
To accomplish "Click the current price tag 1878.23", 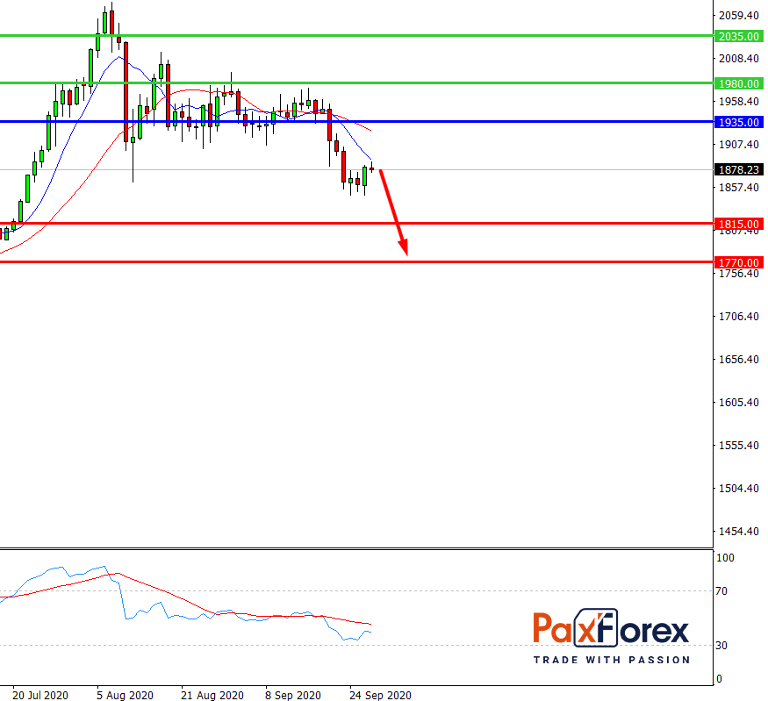I will (739, 170).
